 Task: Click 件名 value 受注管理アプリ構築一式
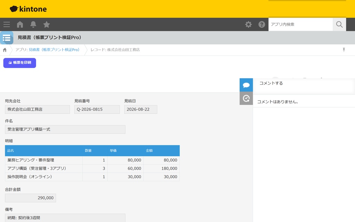[65, 129]
